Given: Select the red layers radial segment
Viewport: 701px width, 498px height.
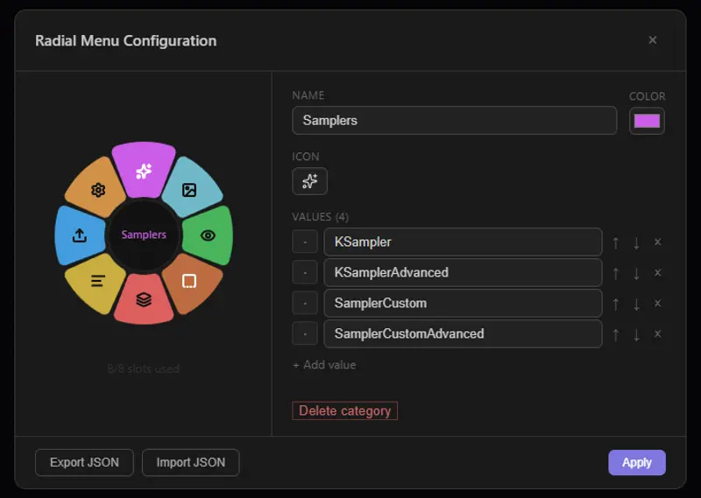Looking at the screenshot, I should [x=144, y=299].
